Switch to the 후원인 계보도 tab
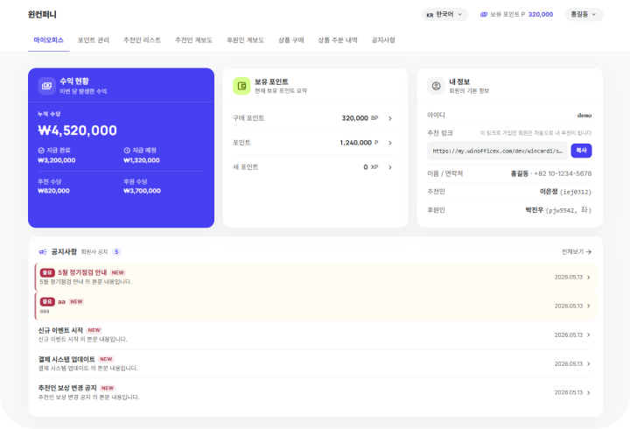 [246, 40]
